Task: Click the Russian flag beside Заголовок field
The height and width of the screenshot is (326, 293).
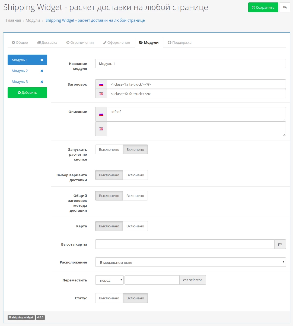Action: coord(101,84)
